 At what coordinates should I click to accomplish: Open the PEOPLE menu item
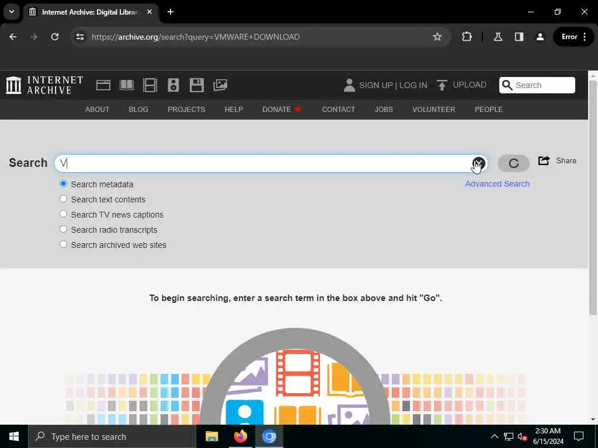click(x=489, y=109)
